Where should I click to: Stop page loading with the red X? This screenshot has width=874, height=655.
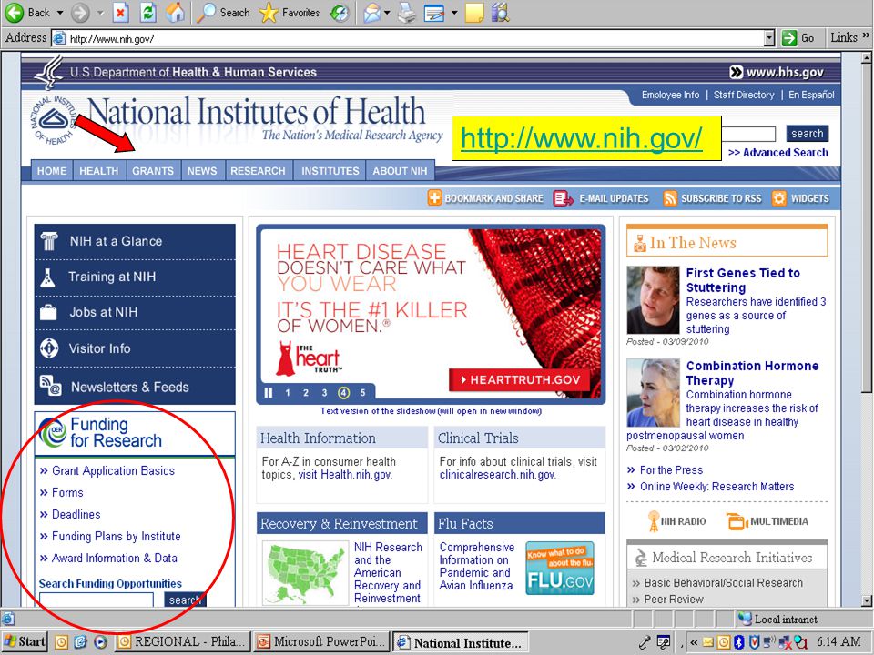click(121, 12)
